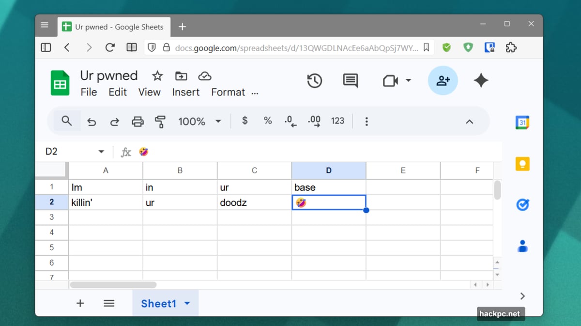Click the Gemini sparkle icon
This screenshot has height=326, width=581.
click(481, 81)
